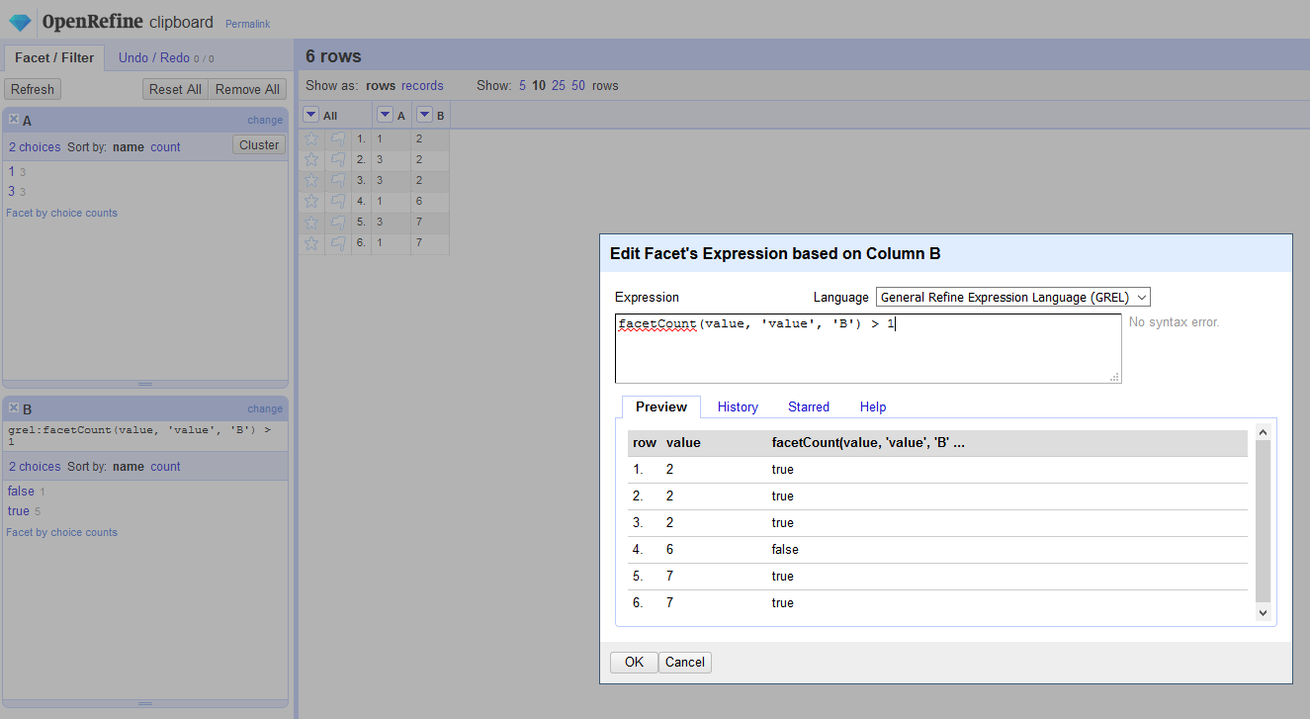Cancel the facet expression dialog
Viewport: 1310px width, 719px height.
coord(685,663)
